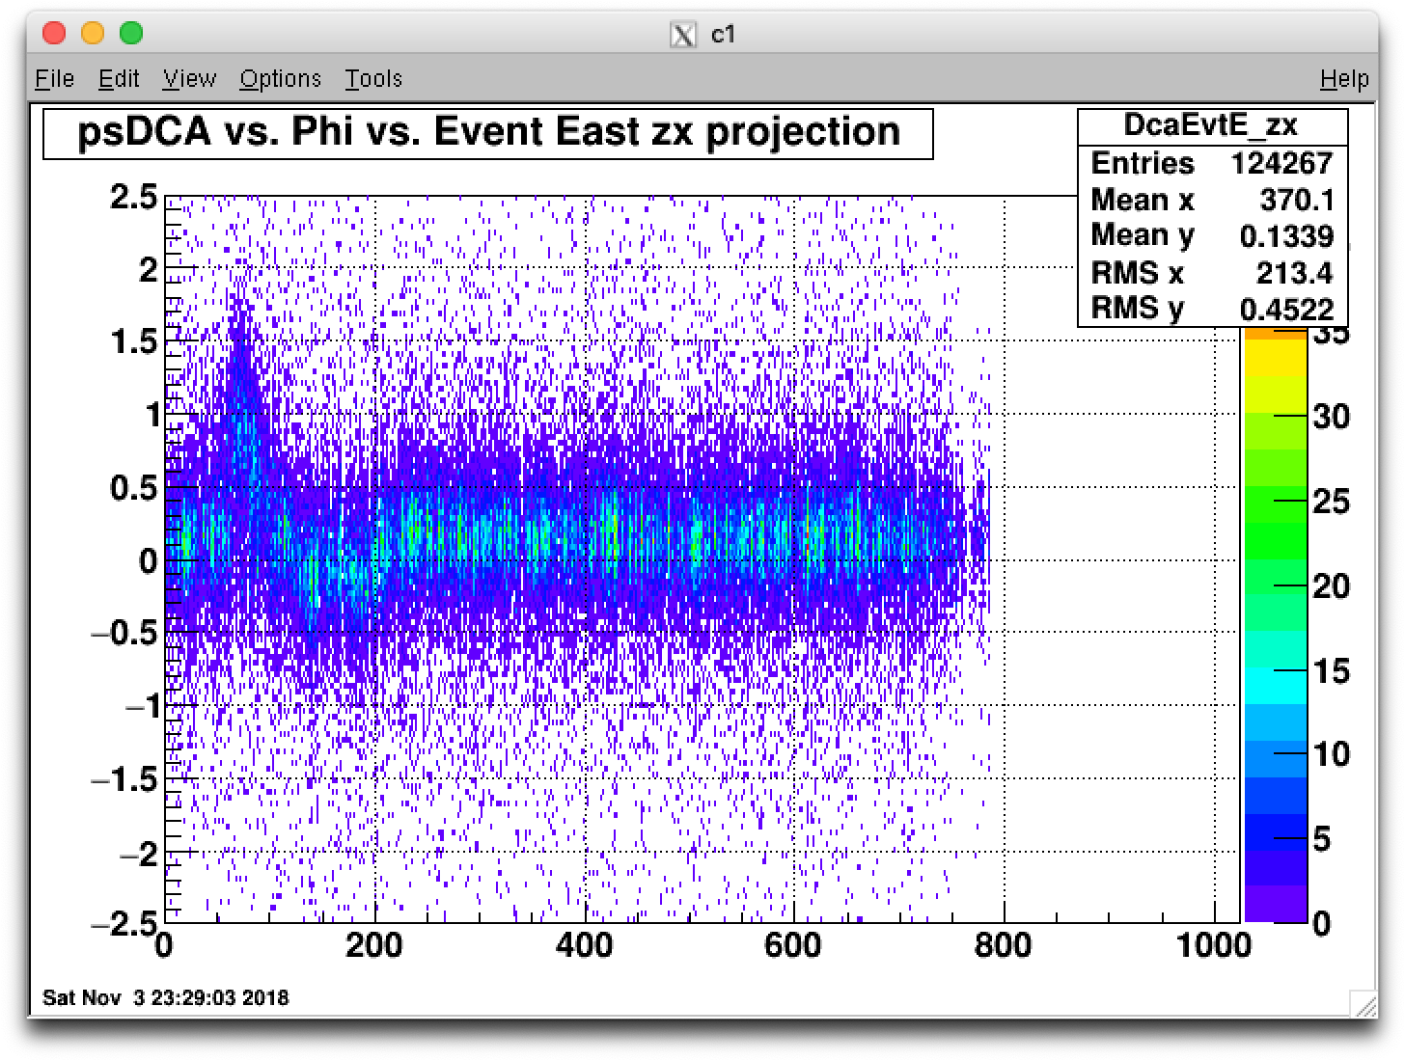Click the RMS y 0.4522 stats row
The width and height of the screenshot is (1405, 1061).
(x=1212, y=309)
